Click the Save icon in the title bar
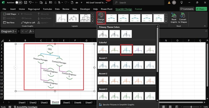209x108 pixels. point(26,3)
